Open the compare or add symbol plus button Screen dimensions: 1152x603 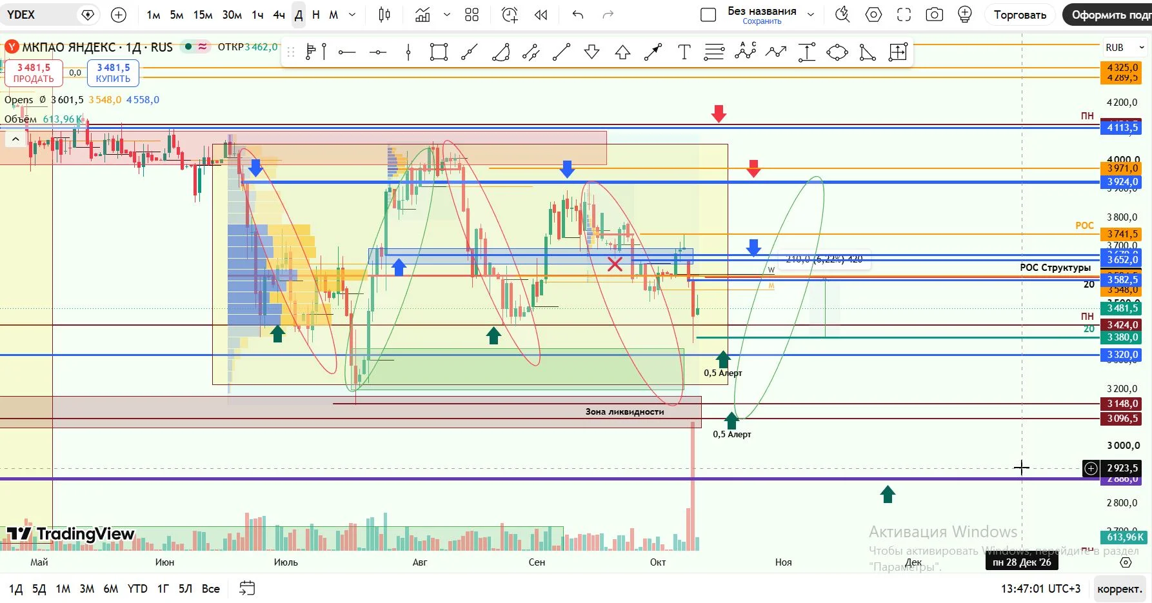click(x=119, y=15)
